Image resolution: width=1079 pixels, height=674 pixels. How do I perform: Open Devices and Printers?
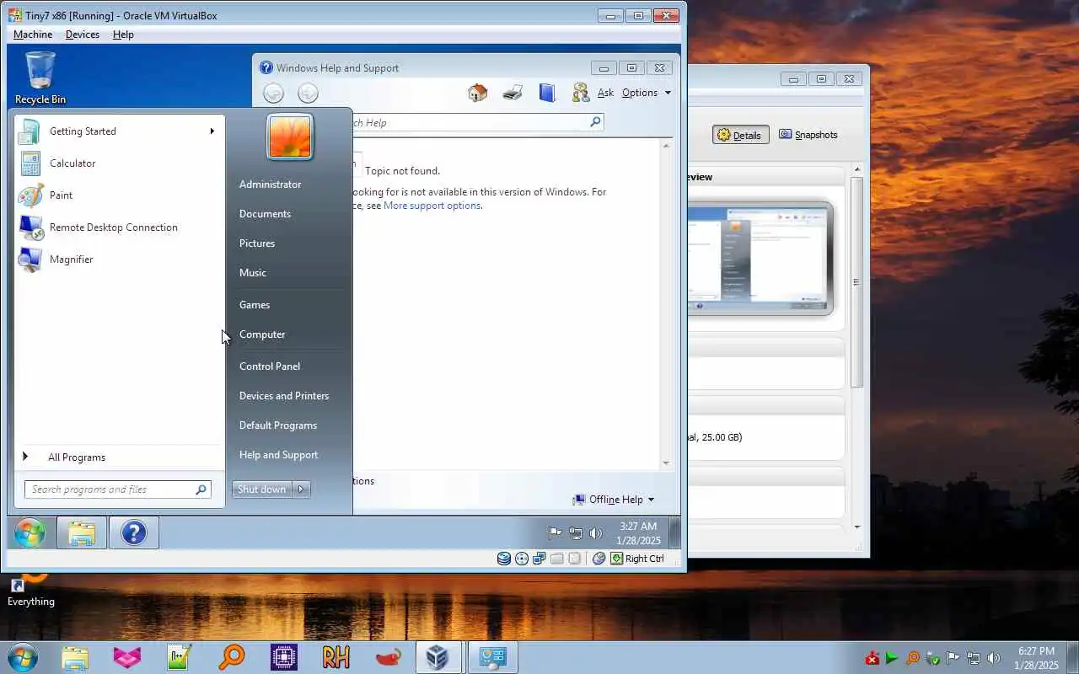pos(284,396)
